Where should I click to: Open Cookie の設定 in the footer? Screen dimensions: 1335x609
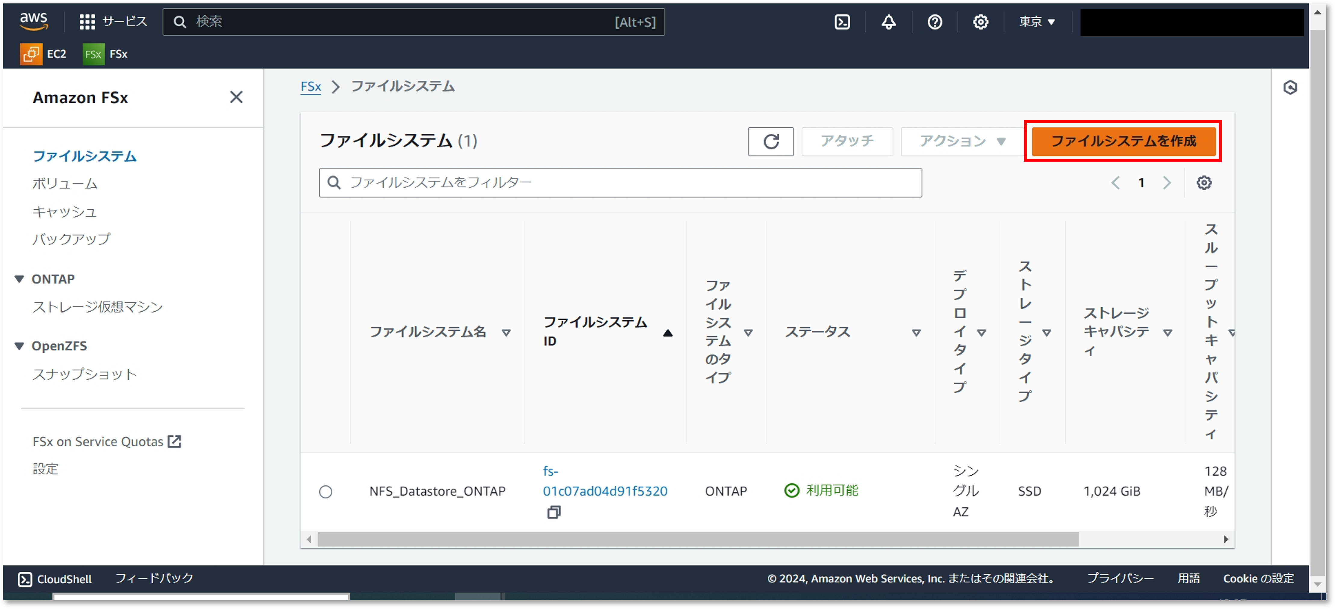click(x=1258, y=578)
